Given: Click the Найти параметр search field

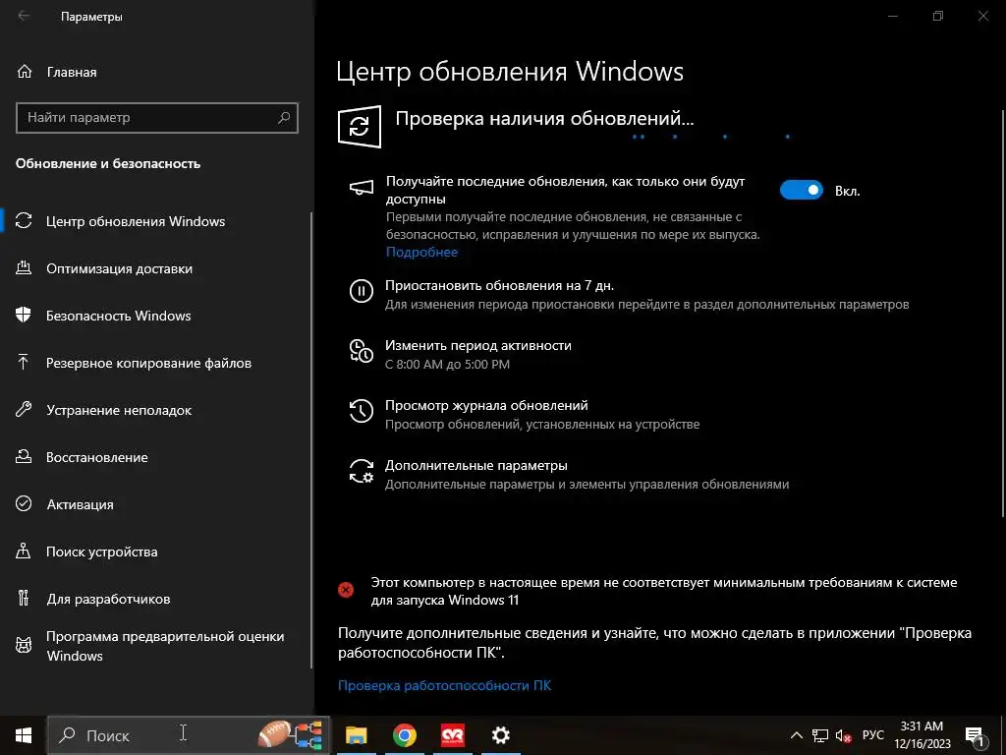Looking at the screenshot, I should [x=156, y=118].
